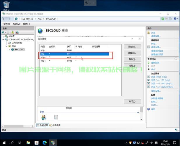Viewport: 180px width, 146px height.
Task: Click 浏览 link at top of Actions pane
Action: [x=153, y=33]
